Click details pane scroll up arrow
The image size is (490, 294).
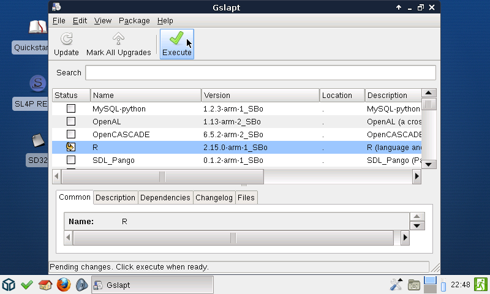coord(417,216)
